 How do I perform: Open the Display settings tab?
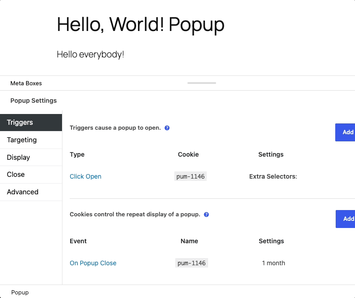31,157
